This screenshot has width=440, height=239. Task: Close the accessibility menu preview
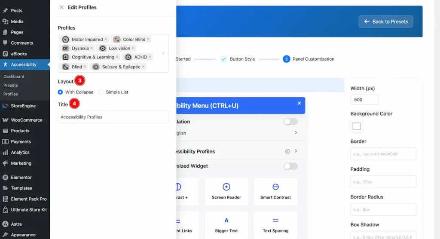point(299,103)
